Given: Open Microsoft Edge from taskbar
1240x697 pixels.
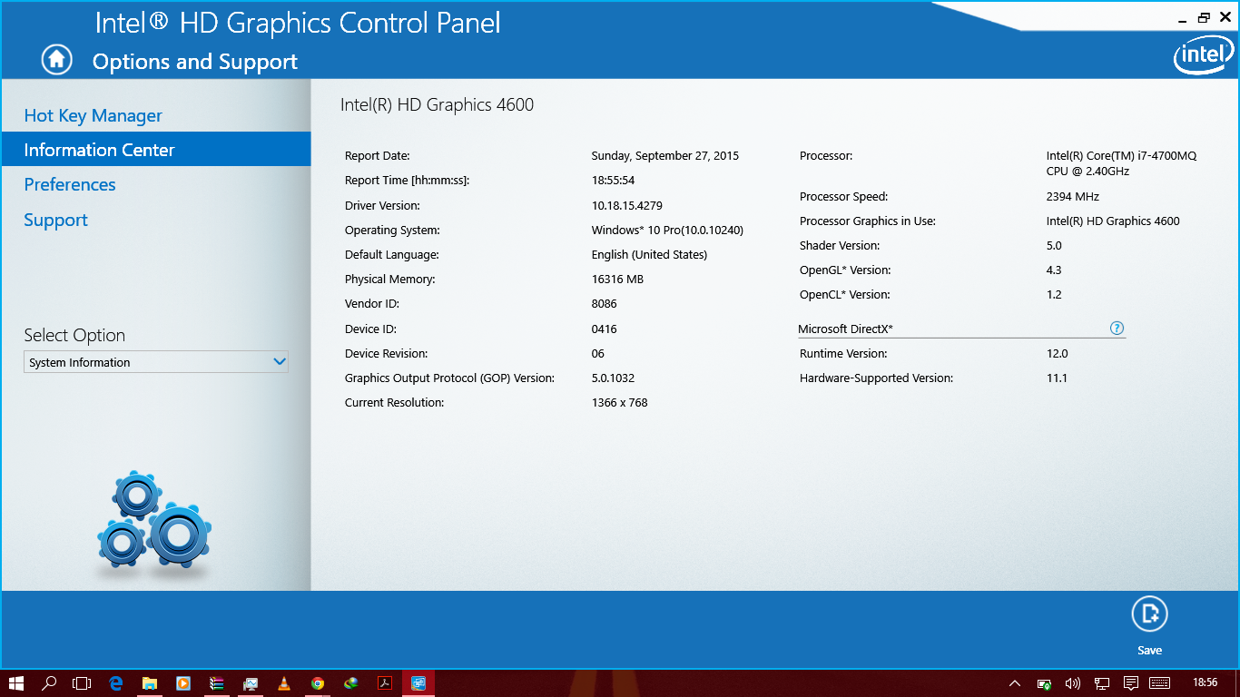Looking at the screenshot, I should coord(116,683).
